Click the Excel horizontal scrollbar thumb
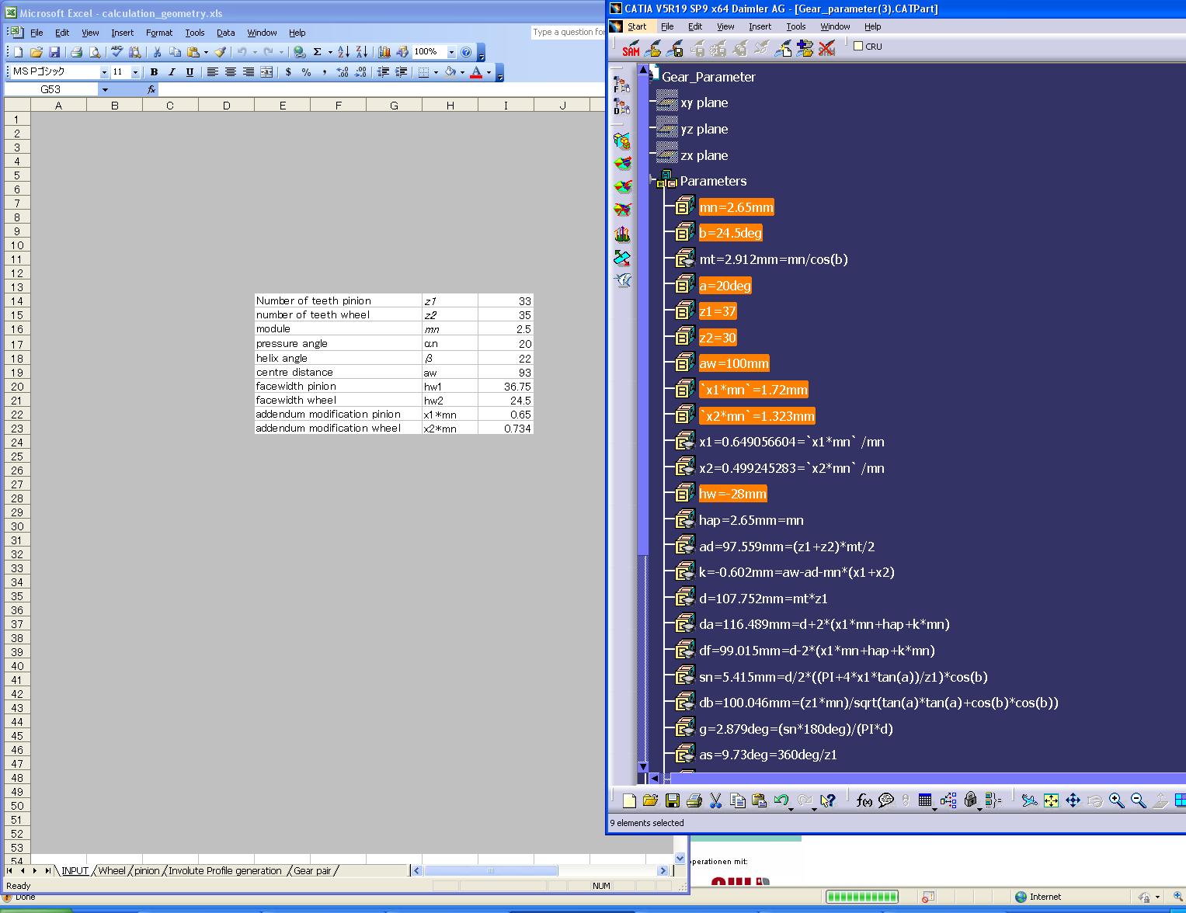 click(491, 870)
